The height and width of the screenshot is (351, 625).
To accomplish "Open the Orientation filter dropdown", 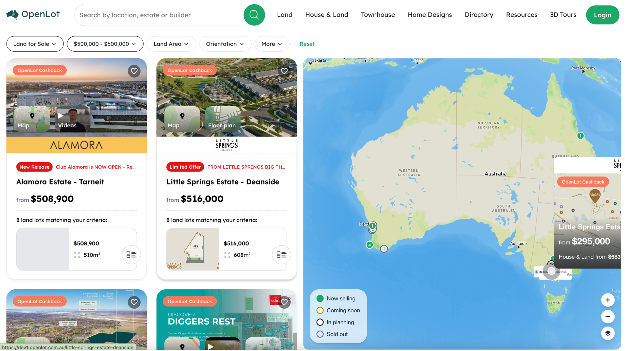I will click(225, 44).
